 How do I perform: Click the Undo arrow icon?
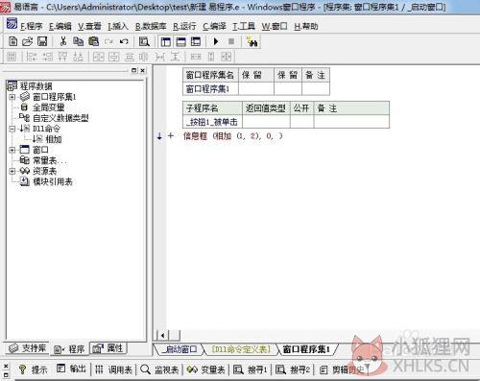click(x=124, y=41)
